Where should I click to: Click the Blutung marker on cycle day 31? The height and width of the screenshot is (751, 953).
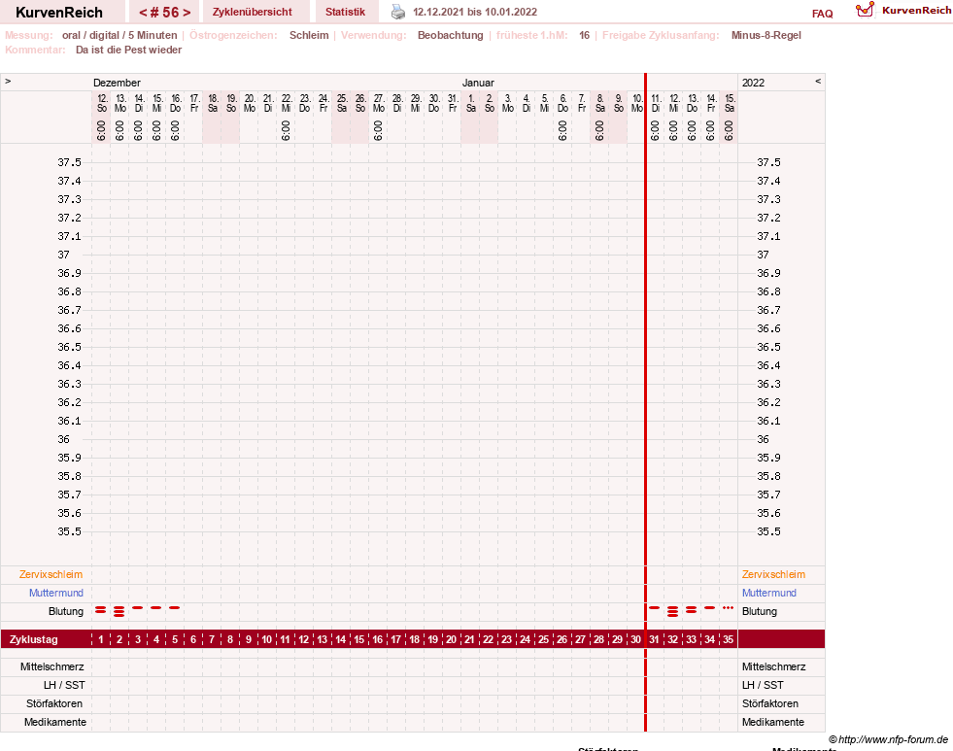pyautogui.click(x=654, y=607)
